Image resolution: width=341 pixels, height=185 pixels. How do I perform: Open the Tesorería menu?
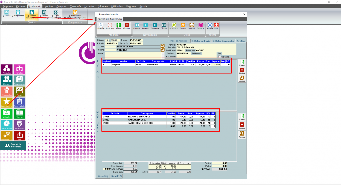(x=75, y=6)
